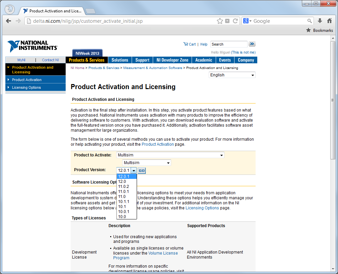The image size is (338, 274).
Task: Choose version 10.1 in the dropdown list
Action: pos(122,207)
